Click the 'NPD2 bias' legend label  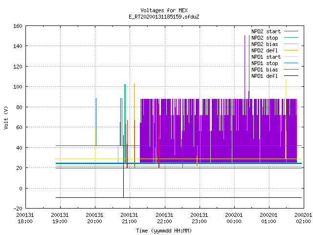(265, 44)
